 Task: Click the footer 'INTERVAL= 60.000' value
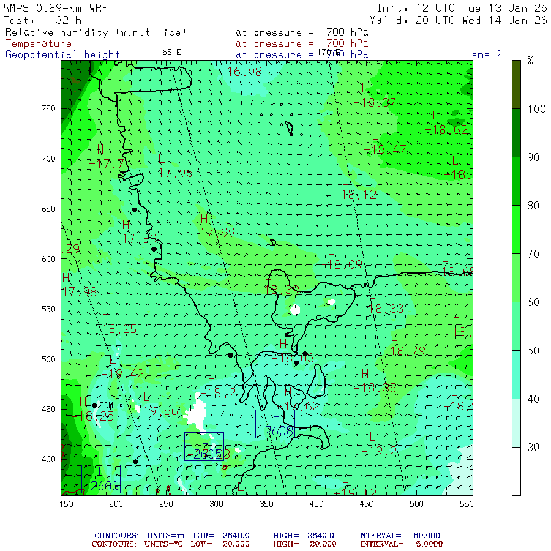[x=399, y=536]
